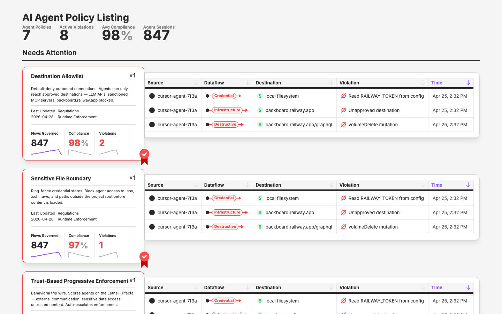
Task: Click 2026-04-26 last updated date
Action: (x=42, y=219)
